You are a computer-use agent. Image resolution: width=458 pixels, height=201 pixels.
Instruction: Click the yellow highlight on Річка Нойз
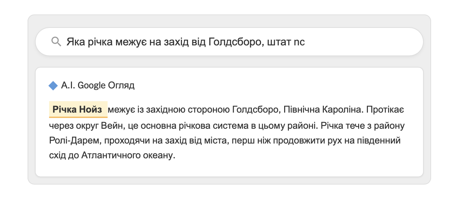coord(78,109)
